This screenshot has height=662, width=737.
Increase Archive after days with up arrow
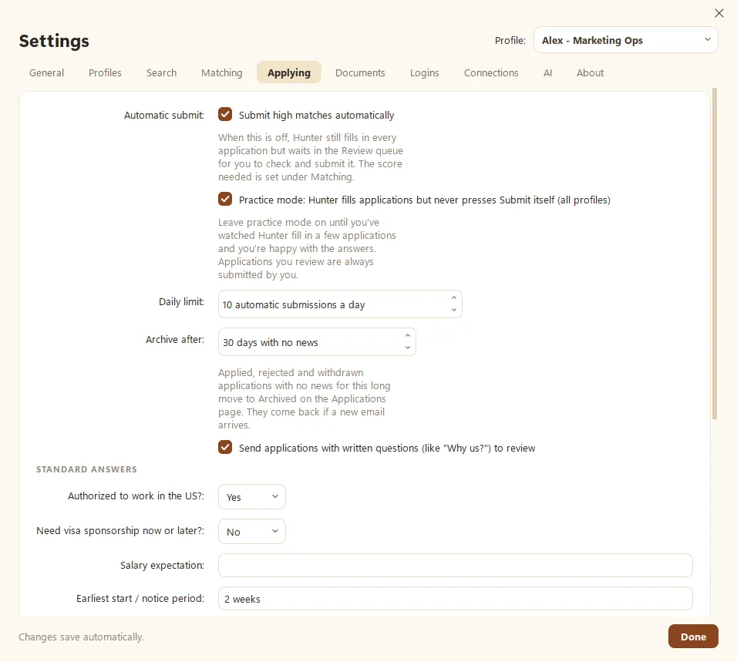[x=408, y=336]
